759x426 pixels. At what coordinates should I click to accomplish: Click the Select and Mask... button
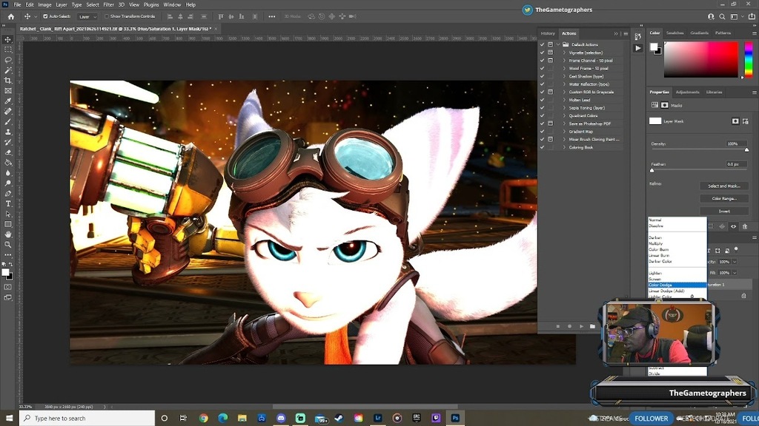724,186
